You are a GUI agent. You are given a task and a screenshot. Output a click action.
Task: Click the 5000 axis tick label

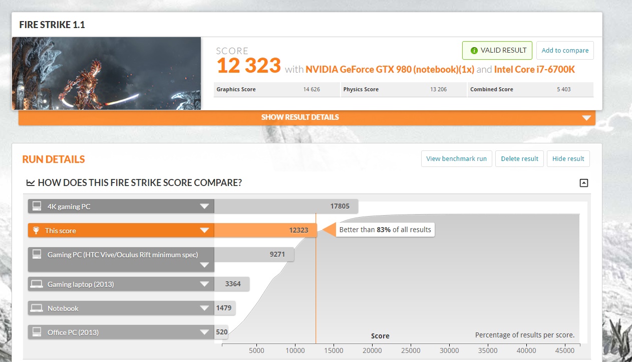pyautogui.click(x=256, y=350)
